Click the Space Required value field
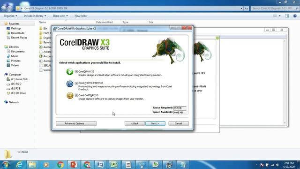 coord(180,108)
